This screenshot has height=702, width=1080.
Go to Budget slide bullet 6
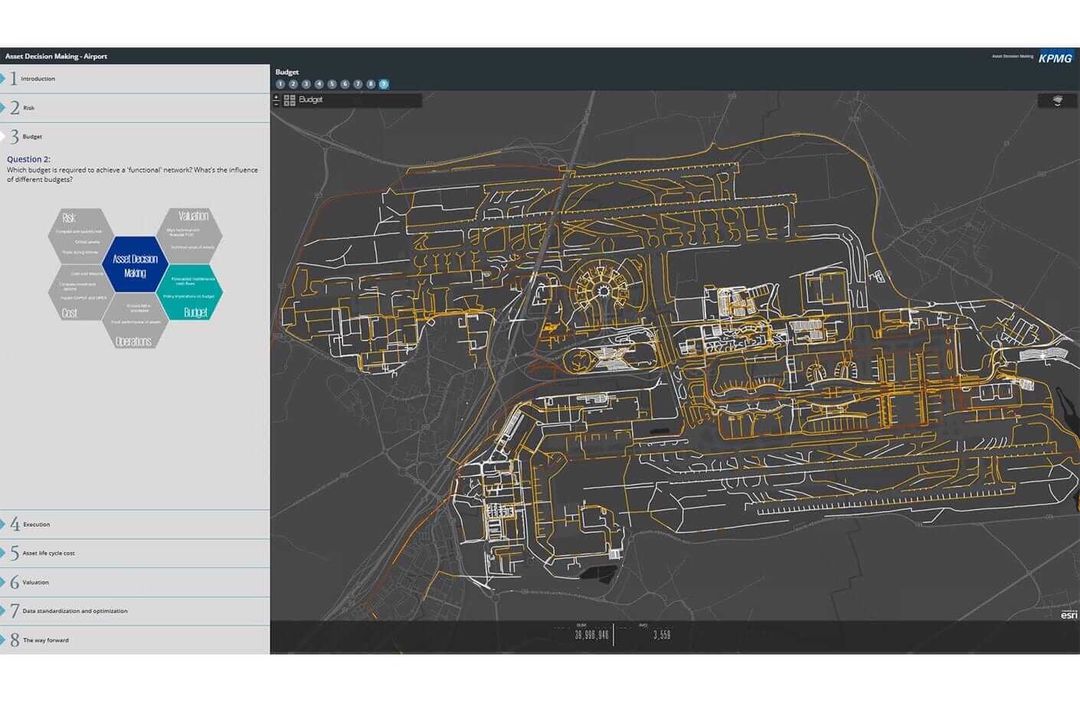[345, 84]
